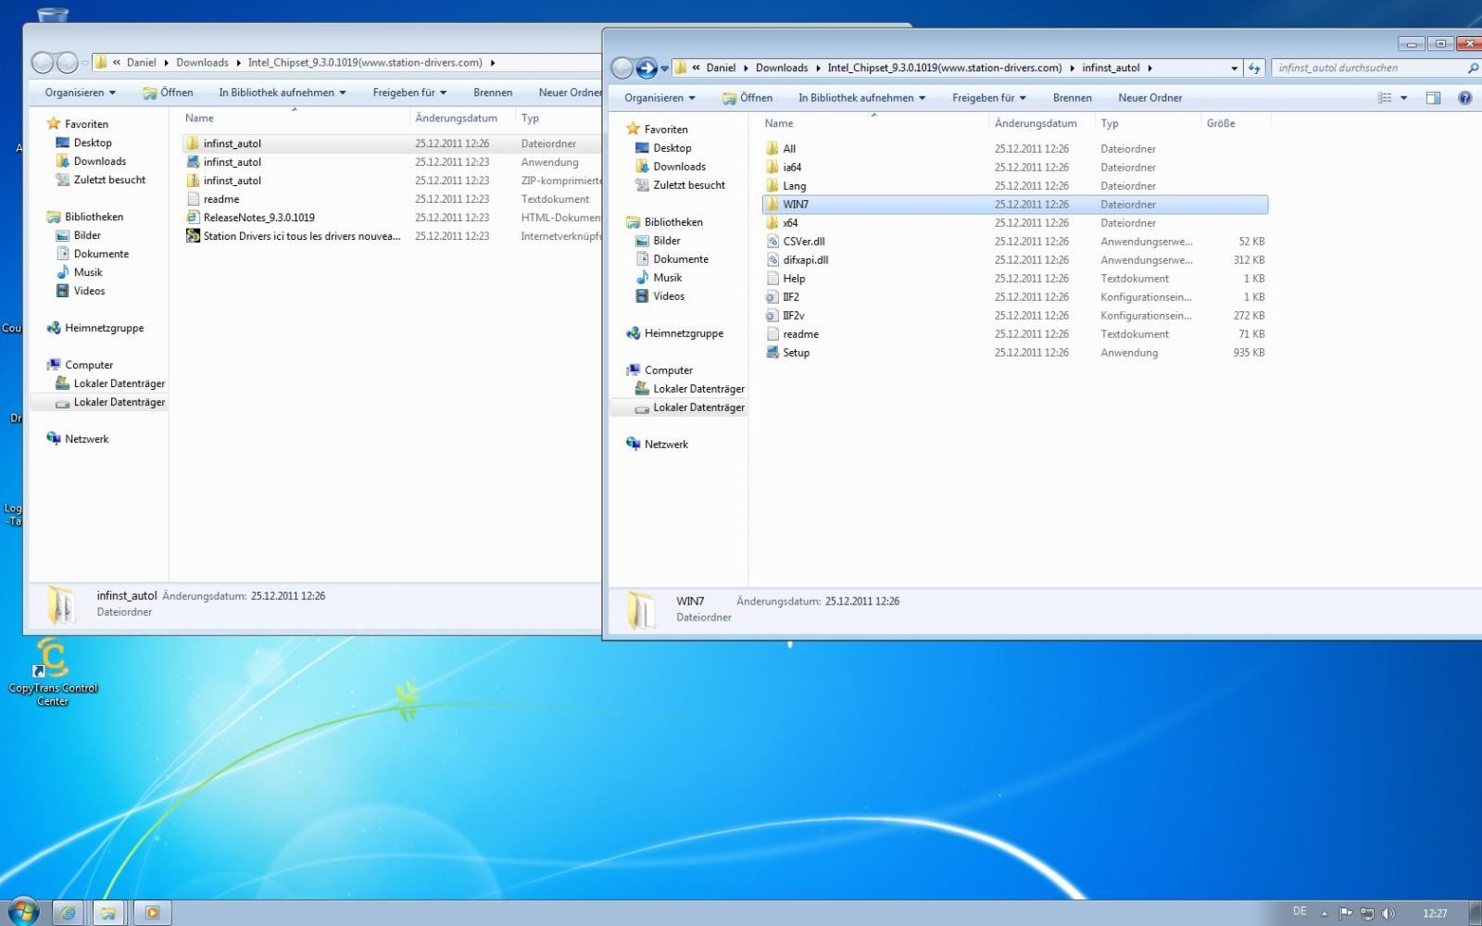Go forward in right Explorer window

647,68
